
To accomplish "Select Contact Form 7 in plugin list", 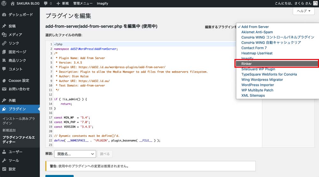I will (x=277, y=48).
